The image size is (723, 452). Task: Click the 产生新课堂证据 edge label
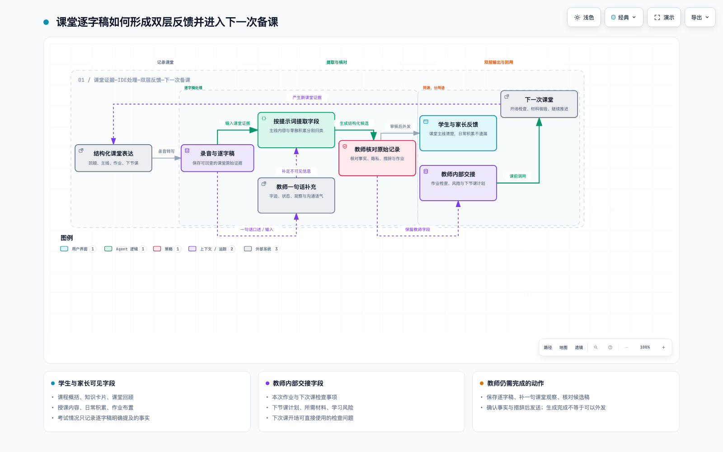tap(307, 98)
